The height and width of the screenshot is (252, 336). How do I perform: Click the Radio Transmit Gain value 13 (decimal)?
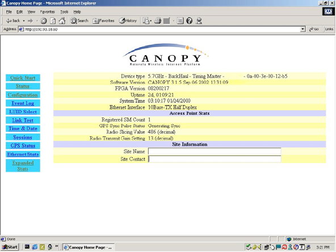[x=161, y=138]
